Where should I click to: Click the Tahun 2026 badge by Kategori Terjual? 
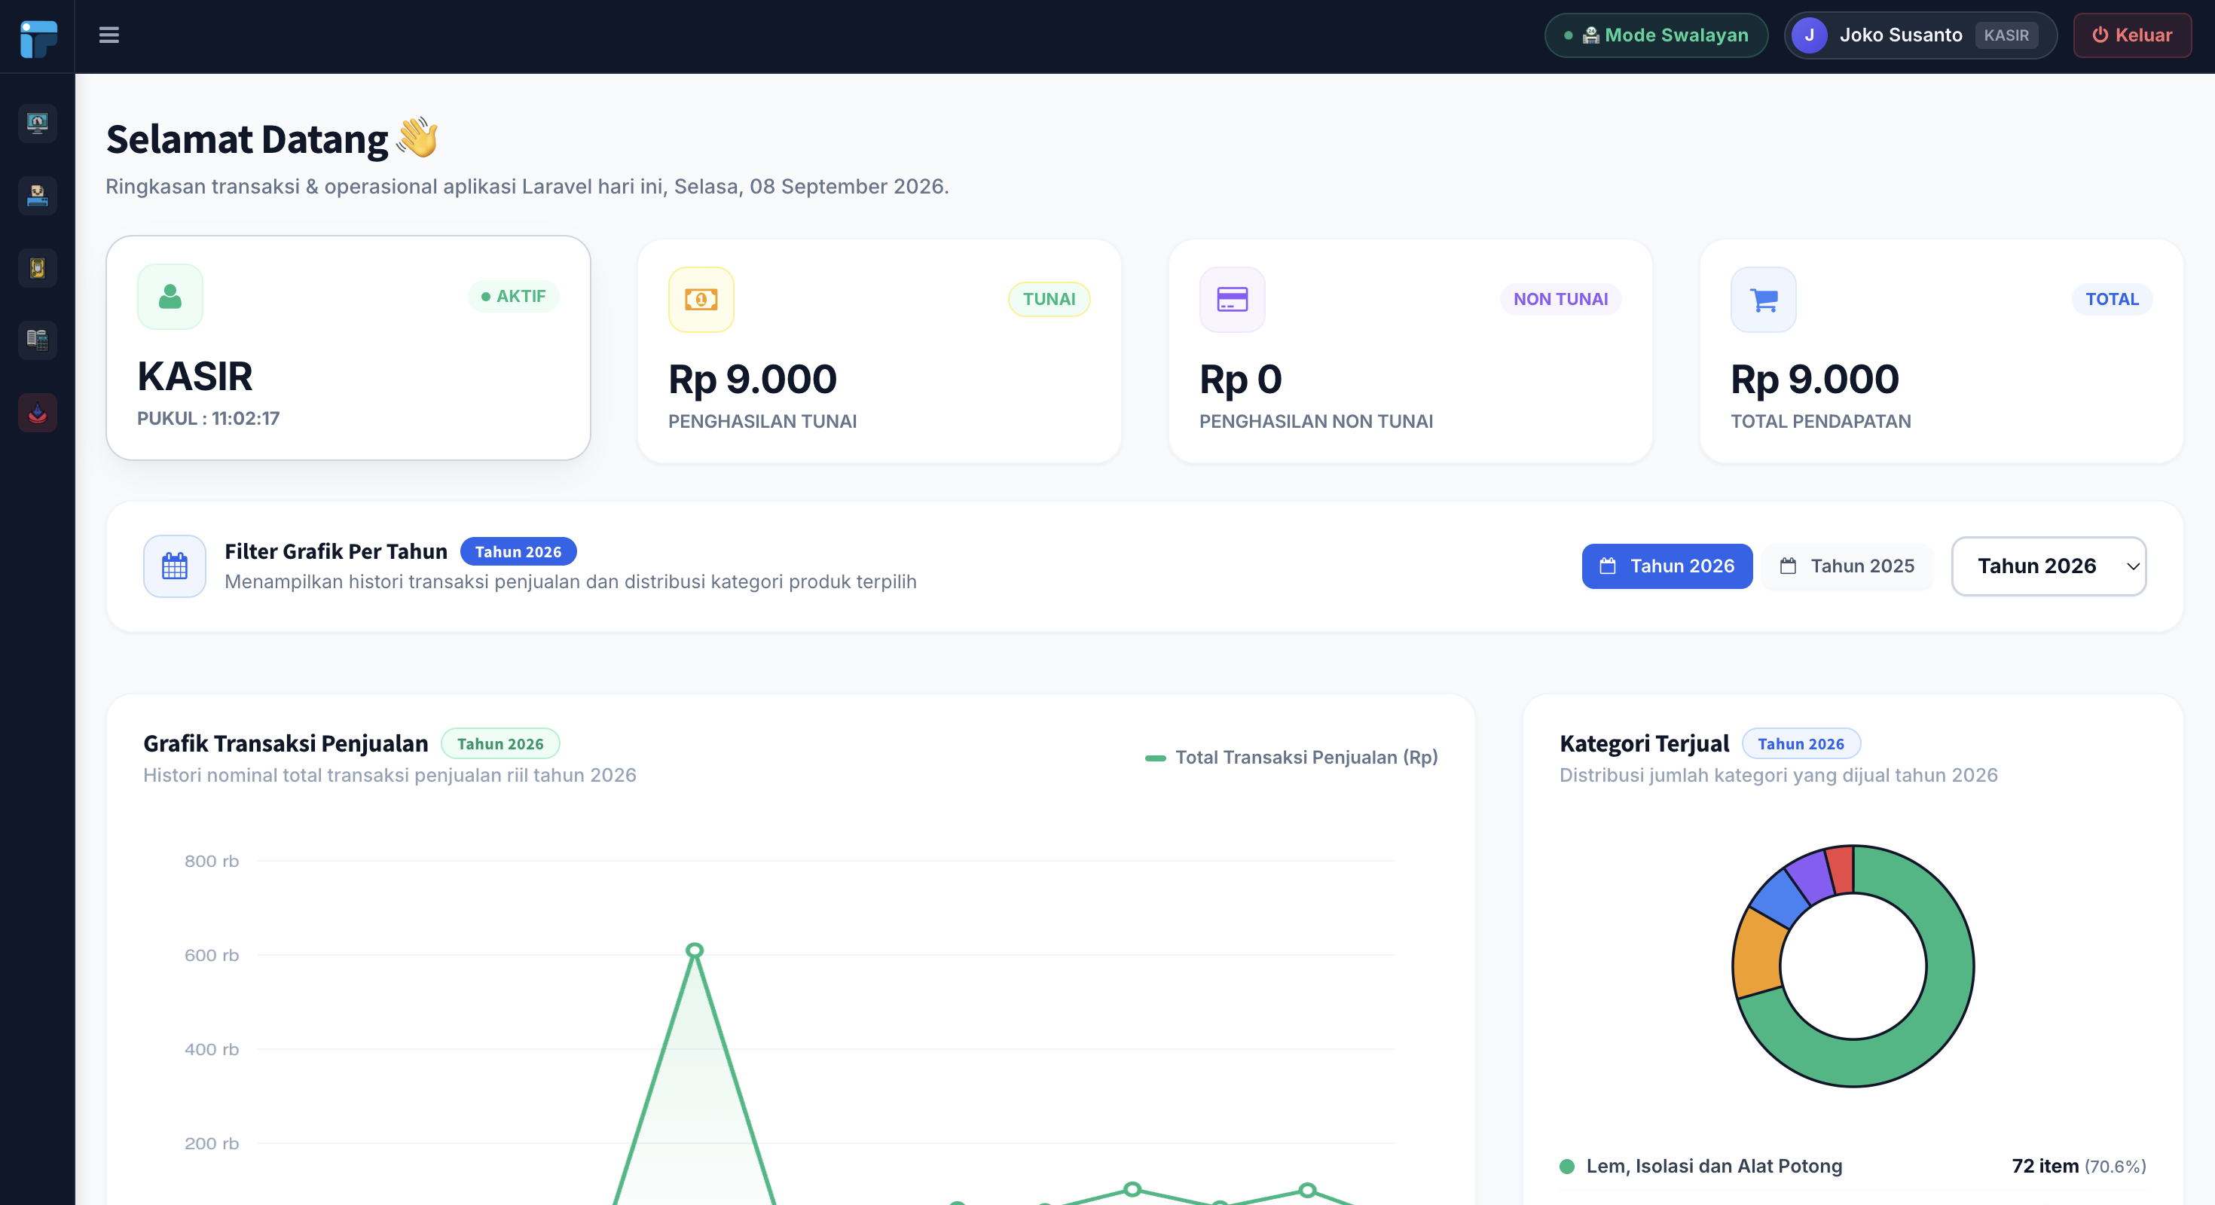(x=1801, y=744)
